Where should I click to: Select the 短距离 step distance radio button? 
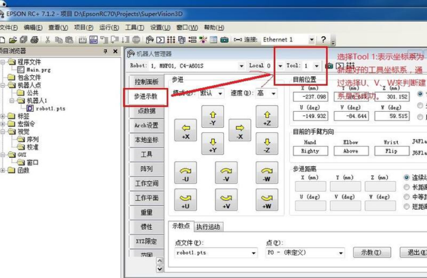pyautogui.click(x=406, y=207)
